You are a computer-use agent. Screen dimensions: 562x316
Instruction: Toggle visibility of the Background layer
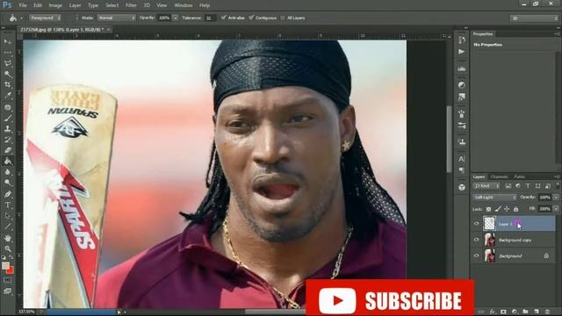pyautogui.click(x=476, y=255)
